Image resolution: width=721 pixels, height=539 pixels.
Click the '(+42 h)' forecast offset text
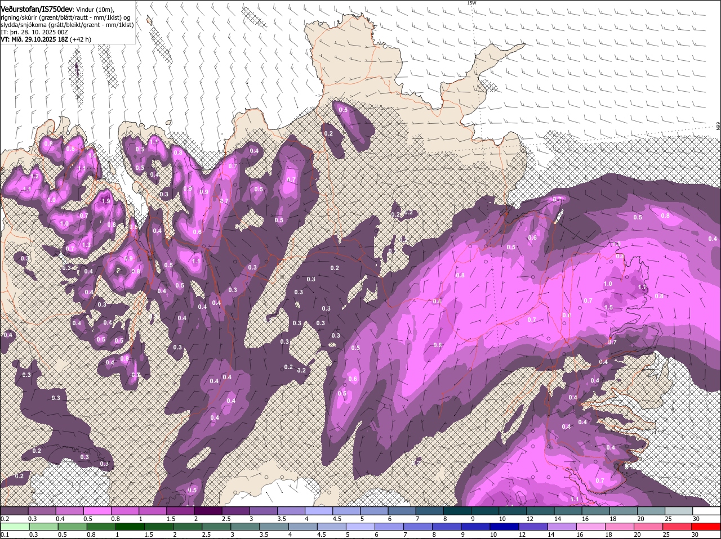[x=81, y=39]
